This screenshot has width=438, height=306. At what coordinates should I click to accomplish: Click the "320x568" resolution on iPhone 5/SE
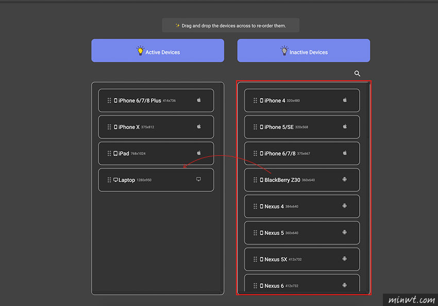tap(301, 128)
